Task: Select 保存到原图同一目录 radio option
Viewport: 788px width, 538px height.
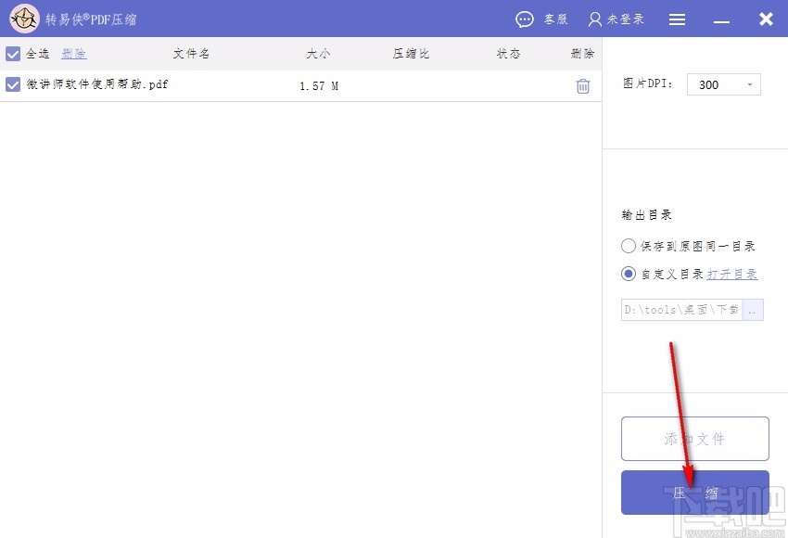Action: point(627,246)
